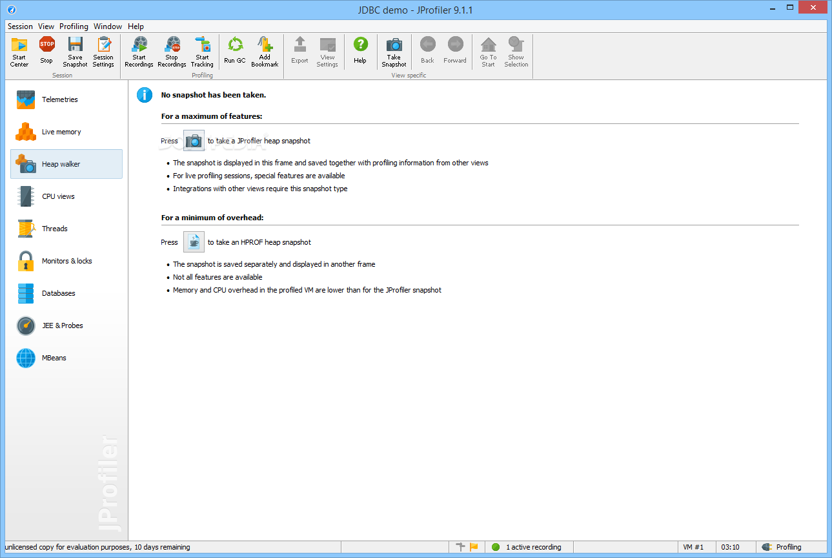Click the unlicensed copy evaluation notice
Image resolution: width=832 pixels, height=558 pixels.
pyautogui.click(x=97, y=547)
